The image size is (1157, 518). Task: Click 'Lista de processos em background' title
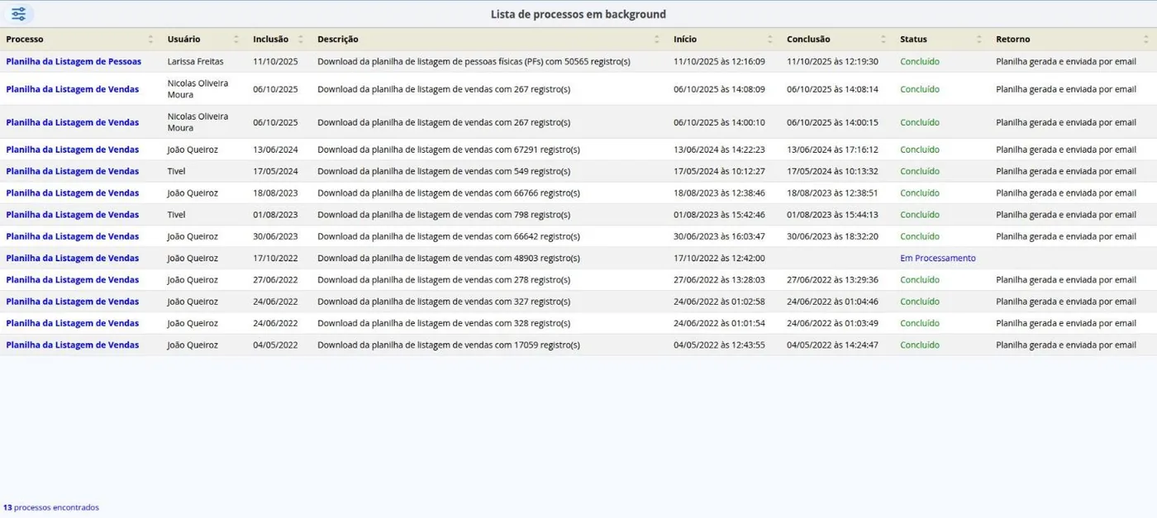click(x=578, y=14)
